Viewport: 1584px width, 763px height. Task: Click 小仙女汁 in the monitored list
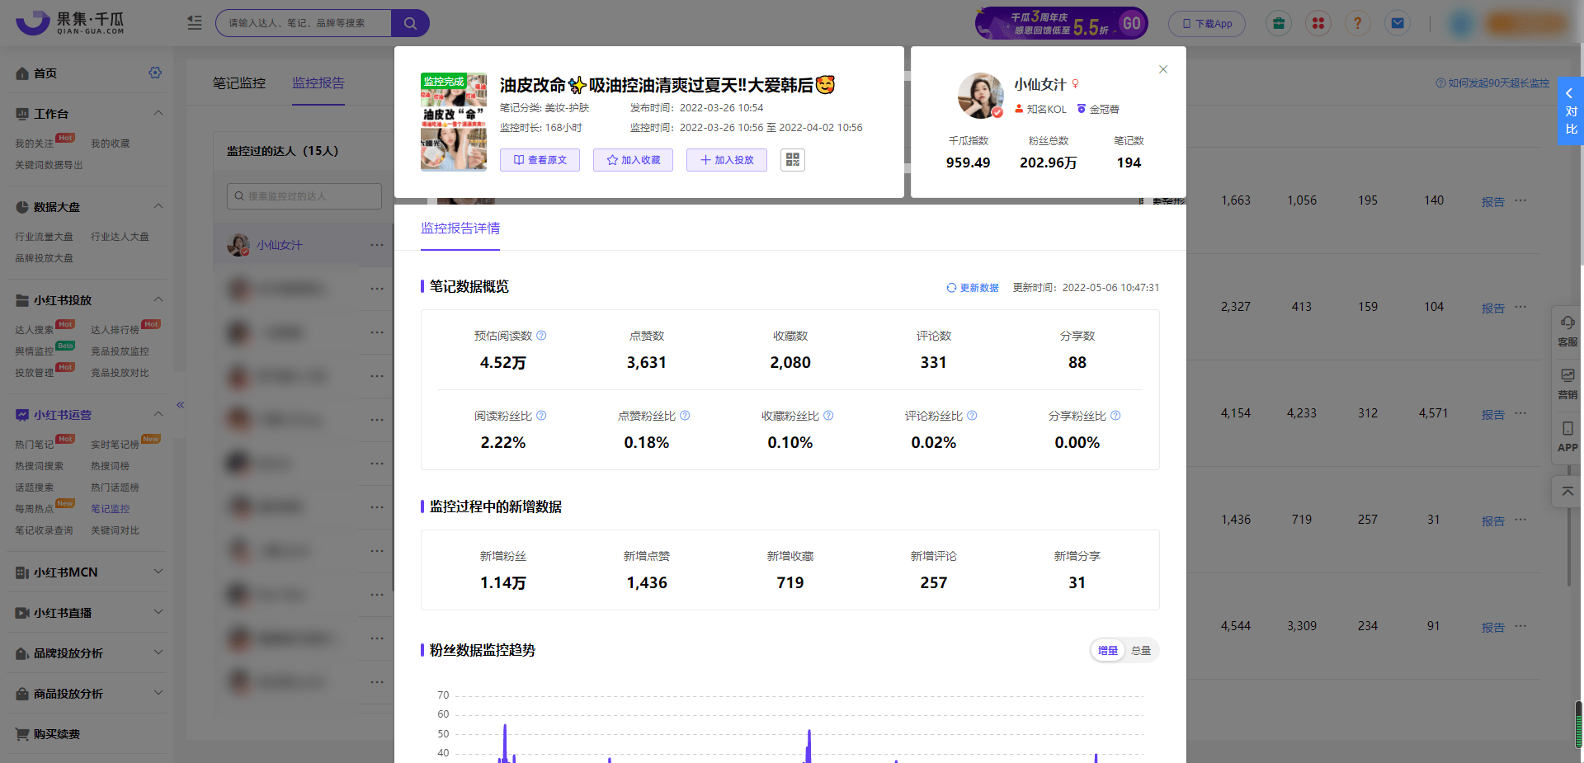tap(279, 245)
